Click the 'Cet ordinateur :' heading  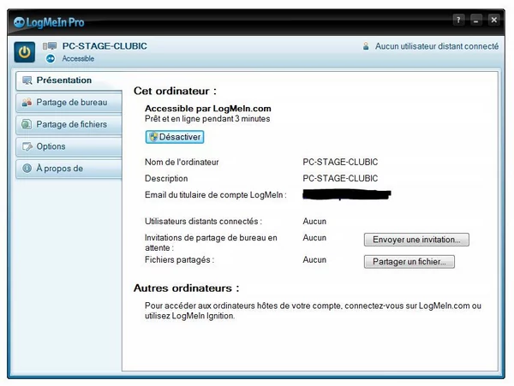(x=175, y=91)
